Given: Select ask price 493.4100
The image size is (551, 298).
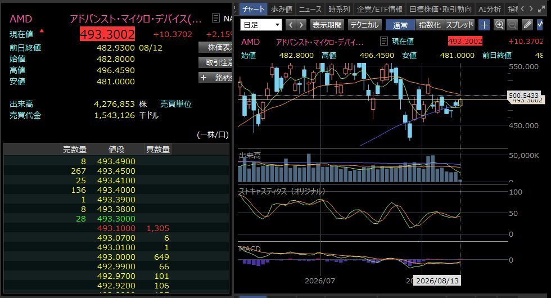Looking at the screenshot, I should click(x=116, y=180).
